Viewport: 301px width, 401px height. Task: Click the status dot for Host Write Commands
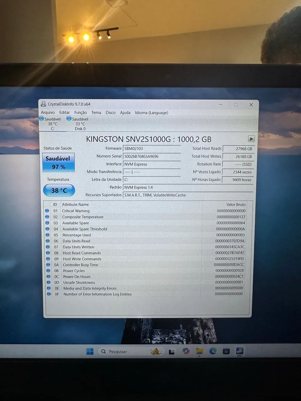coord(48,259)
